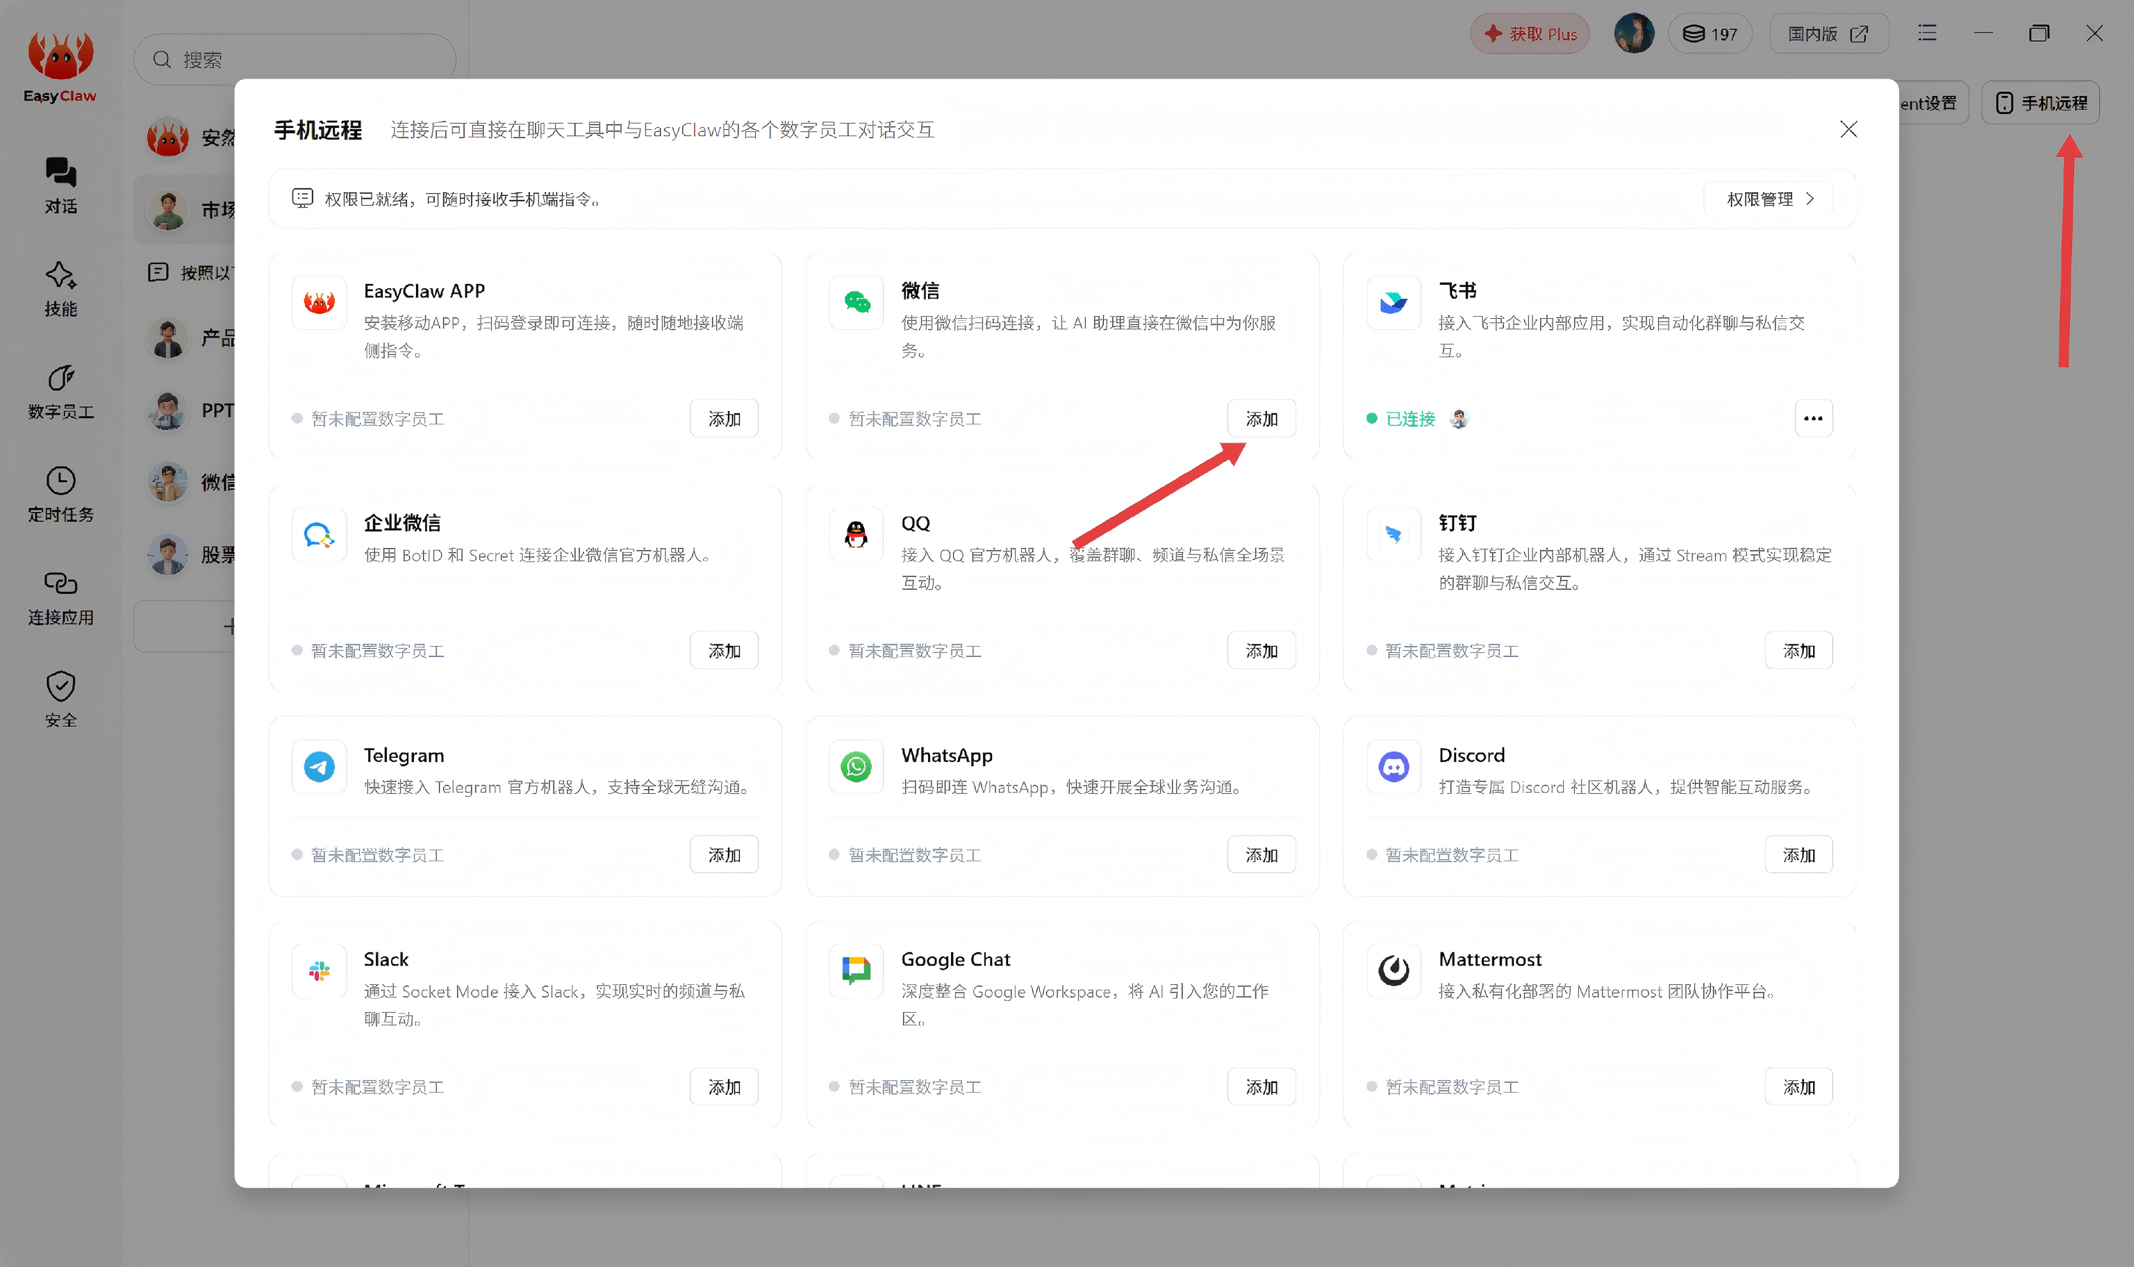The image size is (2134, 1267).
Task: Click the 手机远程 tab button at top right
Action: tap(2040, 102)
